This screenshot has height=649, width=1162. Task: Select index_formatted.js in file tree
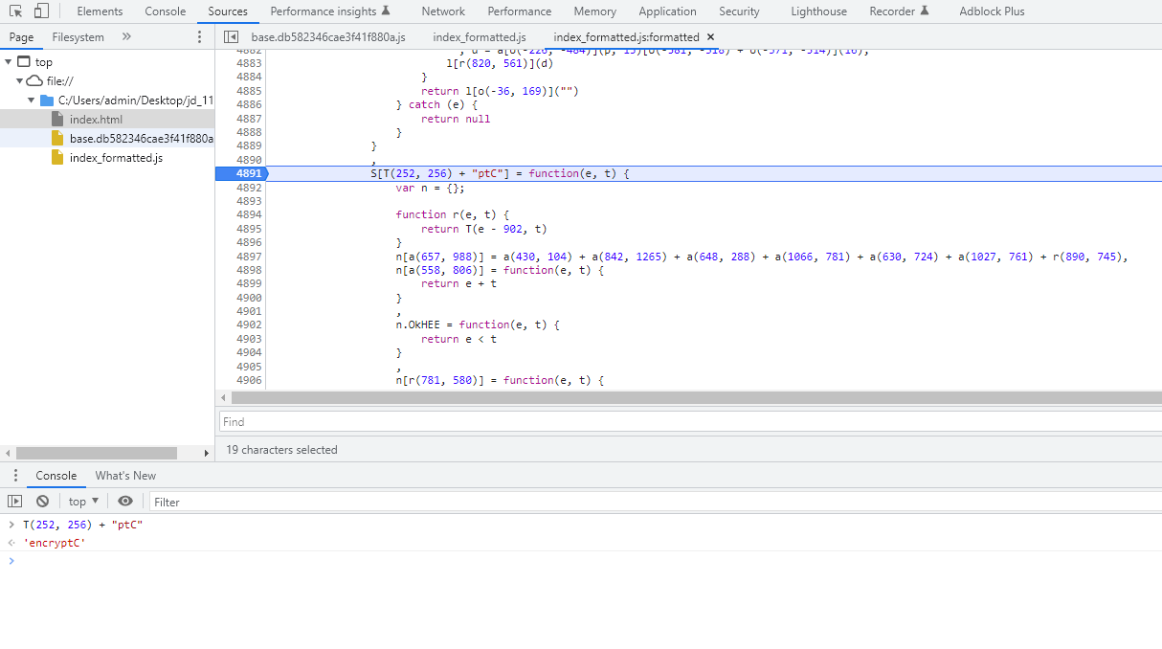(116, 158)
